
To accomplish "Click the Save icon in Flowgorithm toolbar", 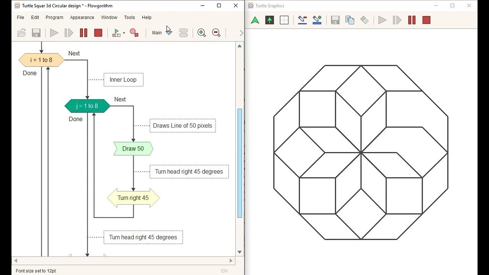I will point(36,33).
